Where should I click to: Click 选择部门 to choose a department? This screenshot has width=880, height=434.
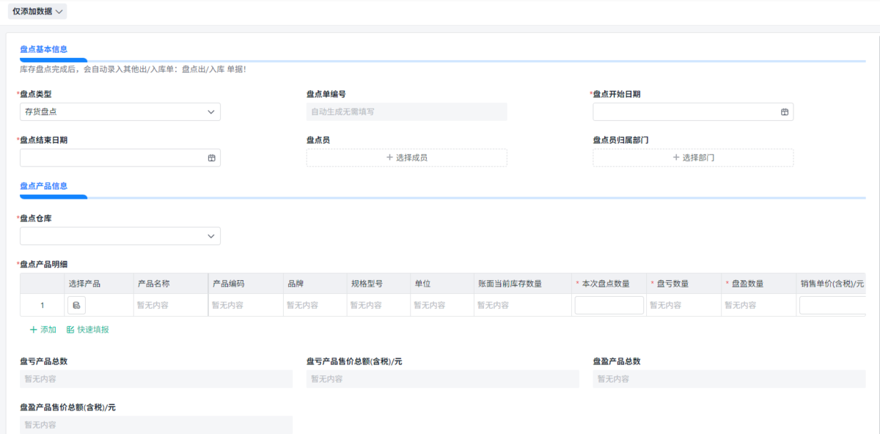(x=693, y=158)
